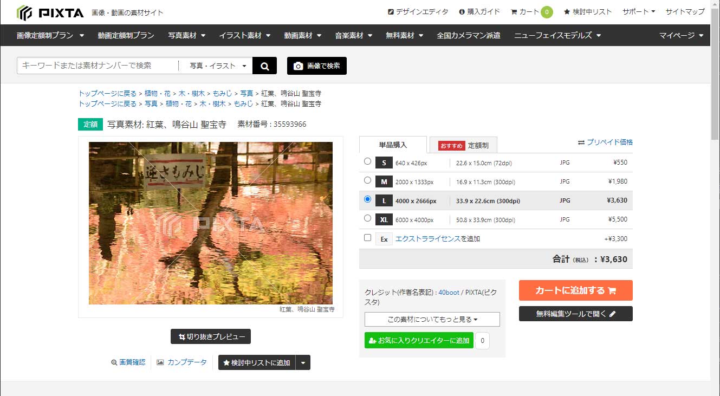Open 切り抜きプレビュー crop preview

211,336
